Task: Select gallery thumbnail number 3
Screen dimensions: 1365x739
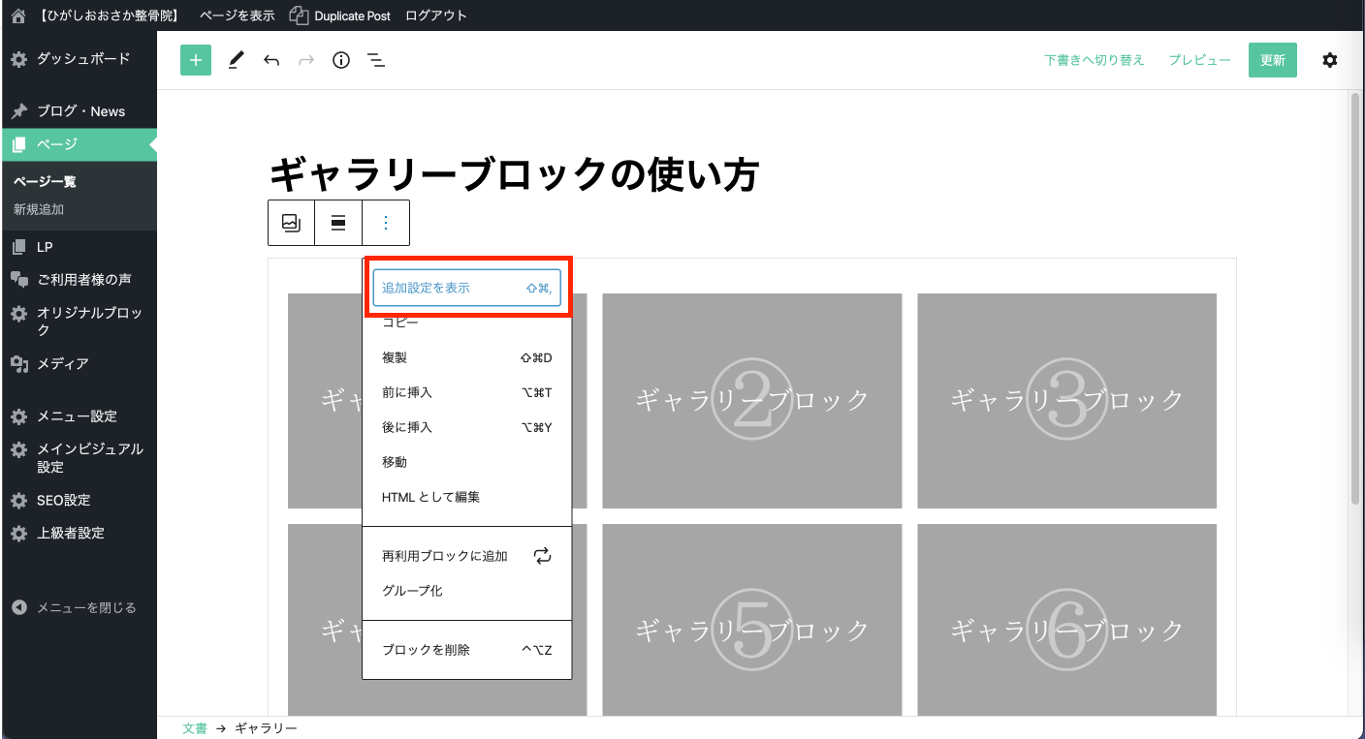Action: pos(1066,400)
